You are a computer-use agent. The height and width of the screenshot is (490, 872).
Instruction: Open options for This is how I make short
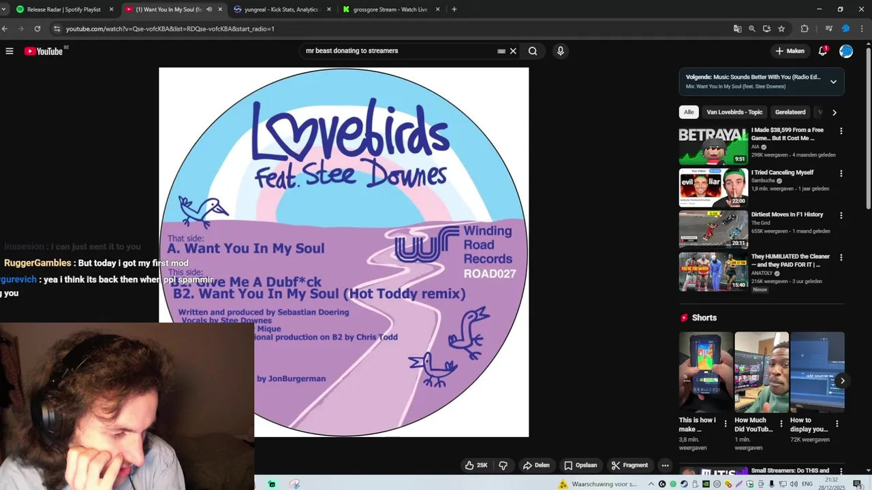coord(726,424)
